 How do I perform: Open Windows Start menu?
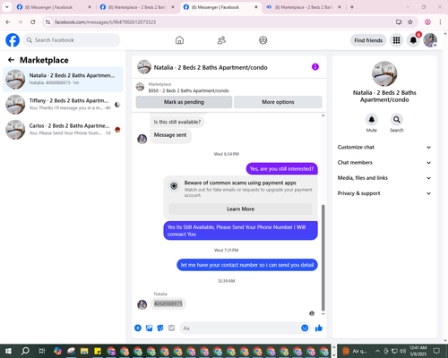(x=8, y=351)
